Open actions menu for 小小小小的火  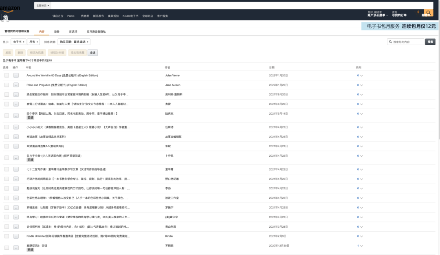tap(16, 127)
